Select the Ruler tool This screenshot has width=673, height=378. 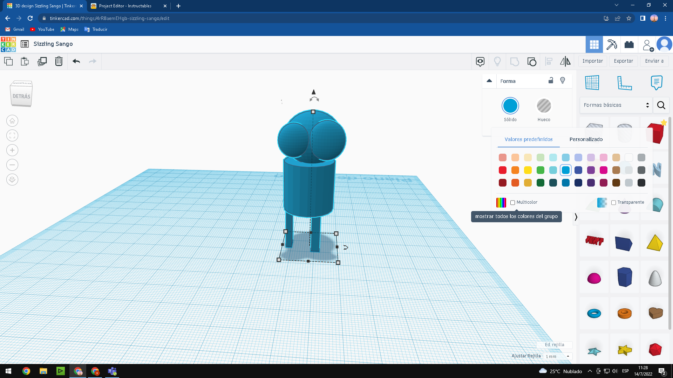click(x=624, y=83)
